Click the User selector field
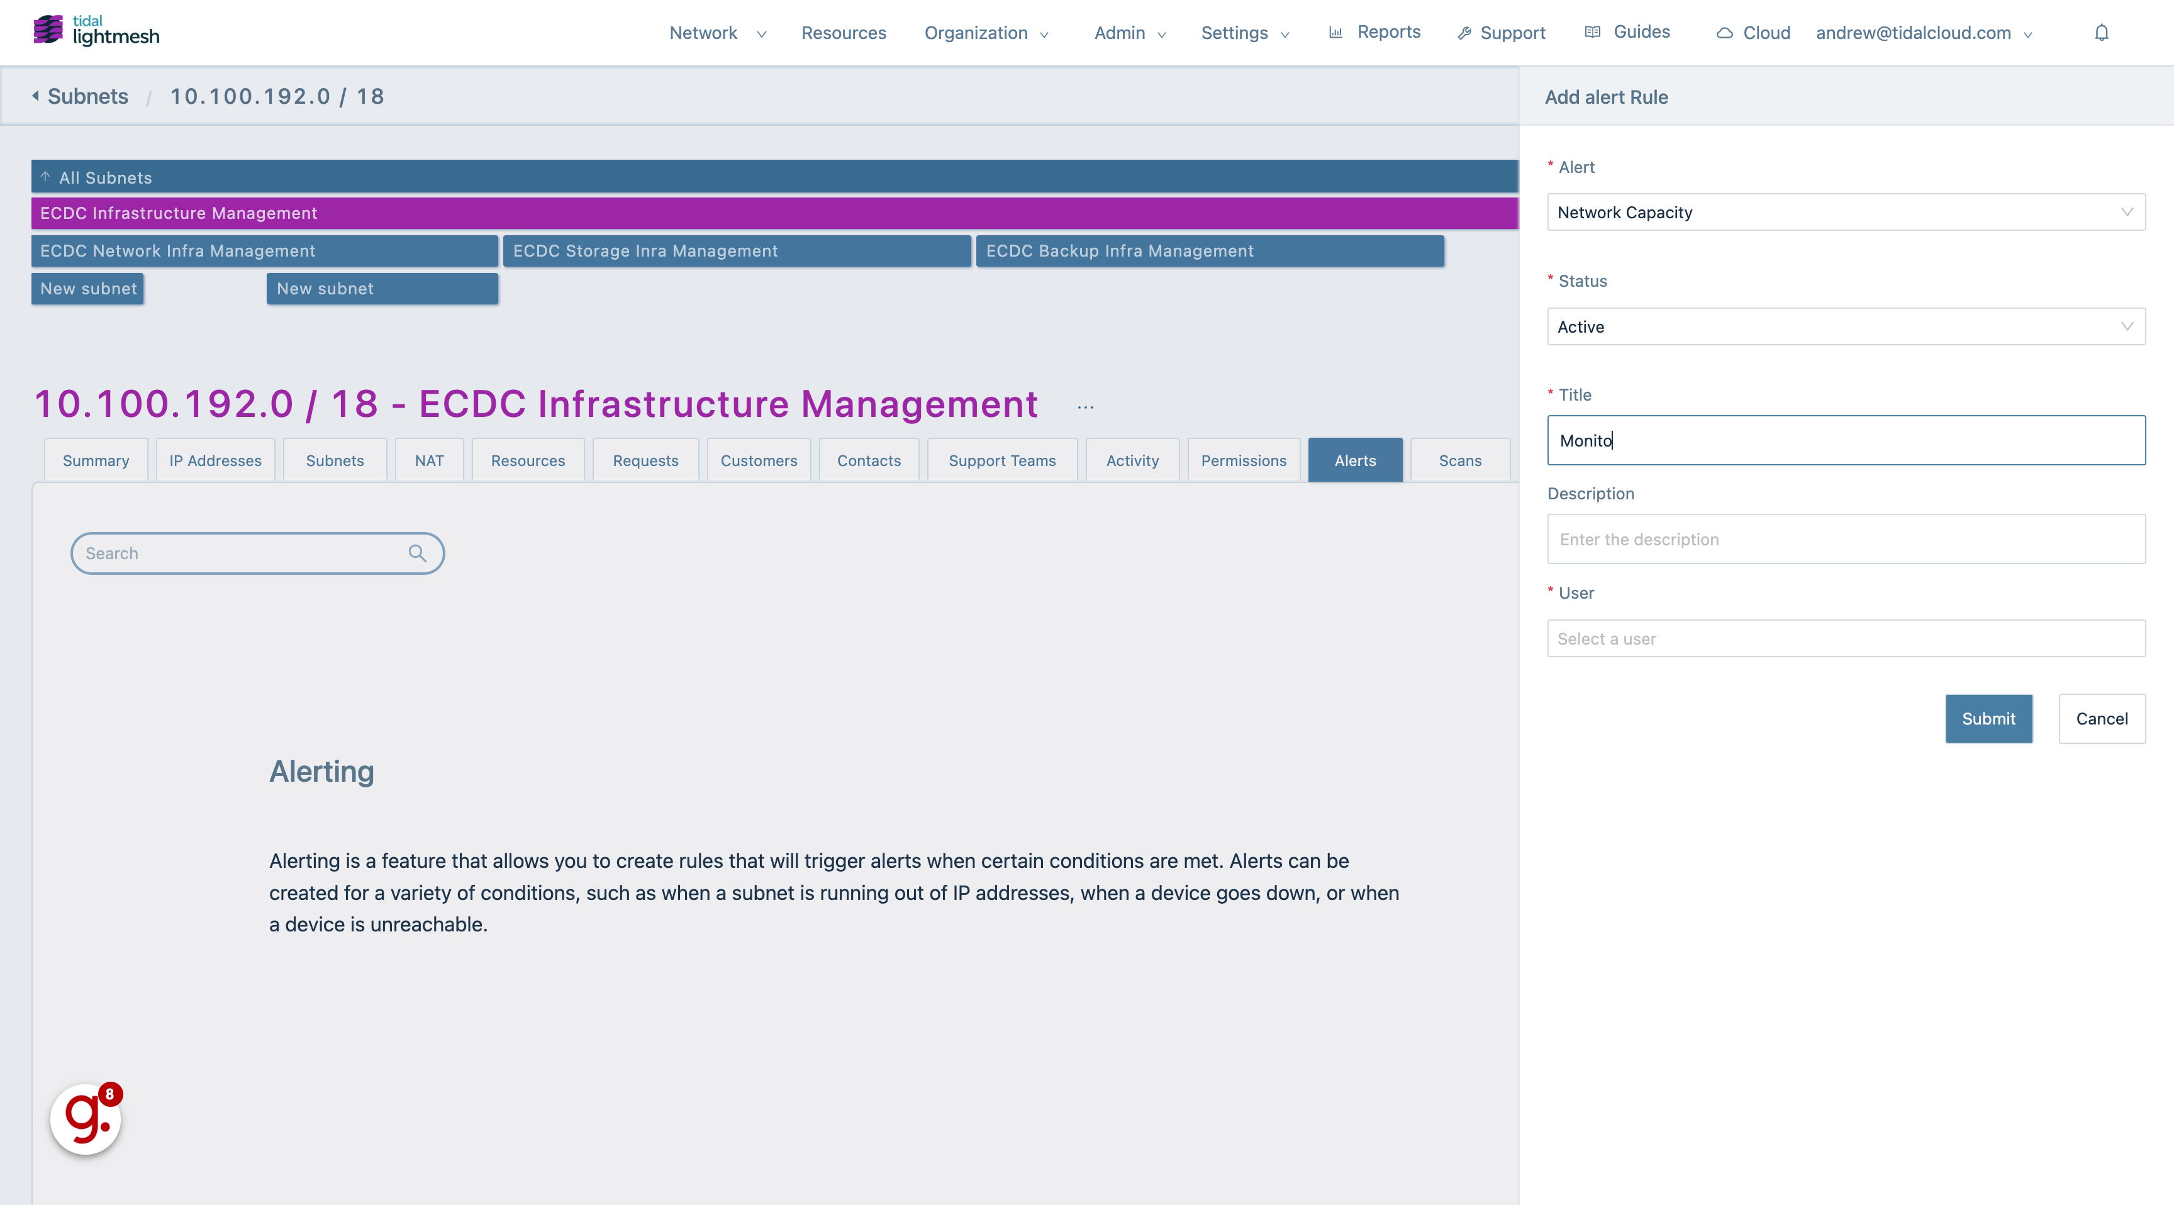Image resolution: width=2174 pixels, height=1205 pixels. point(1846,638)
